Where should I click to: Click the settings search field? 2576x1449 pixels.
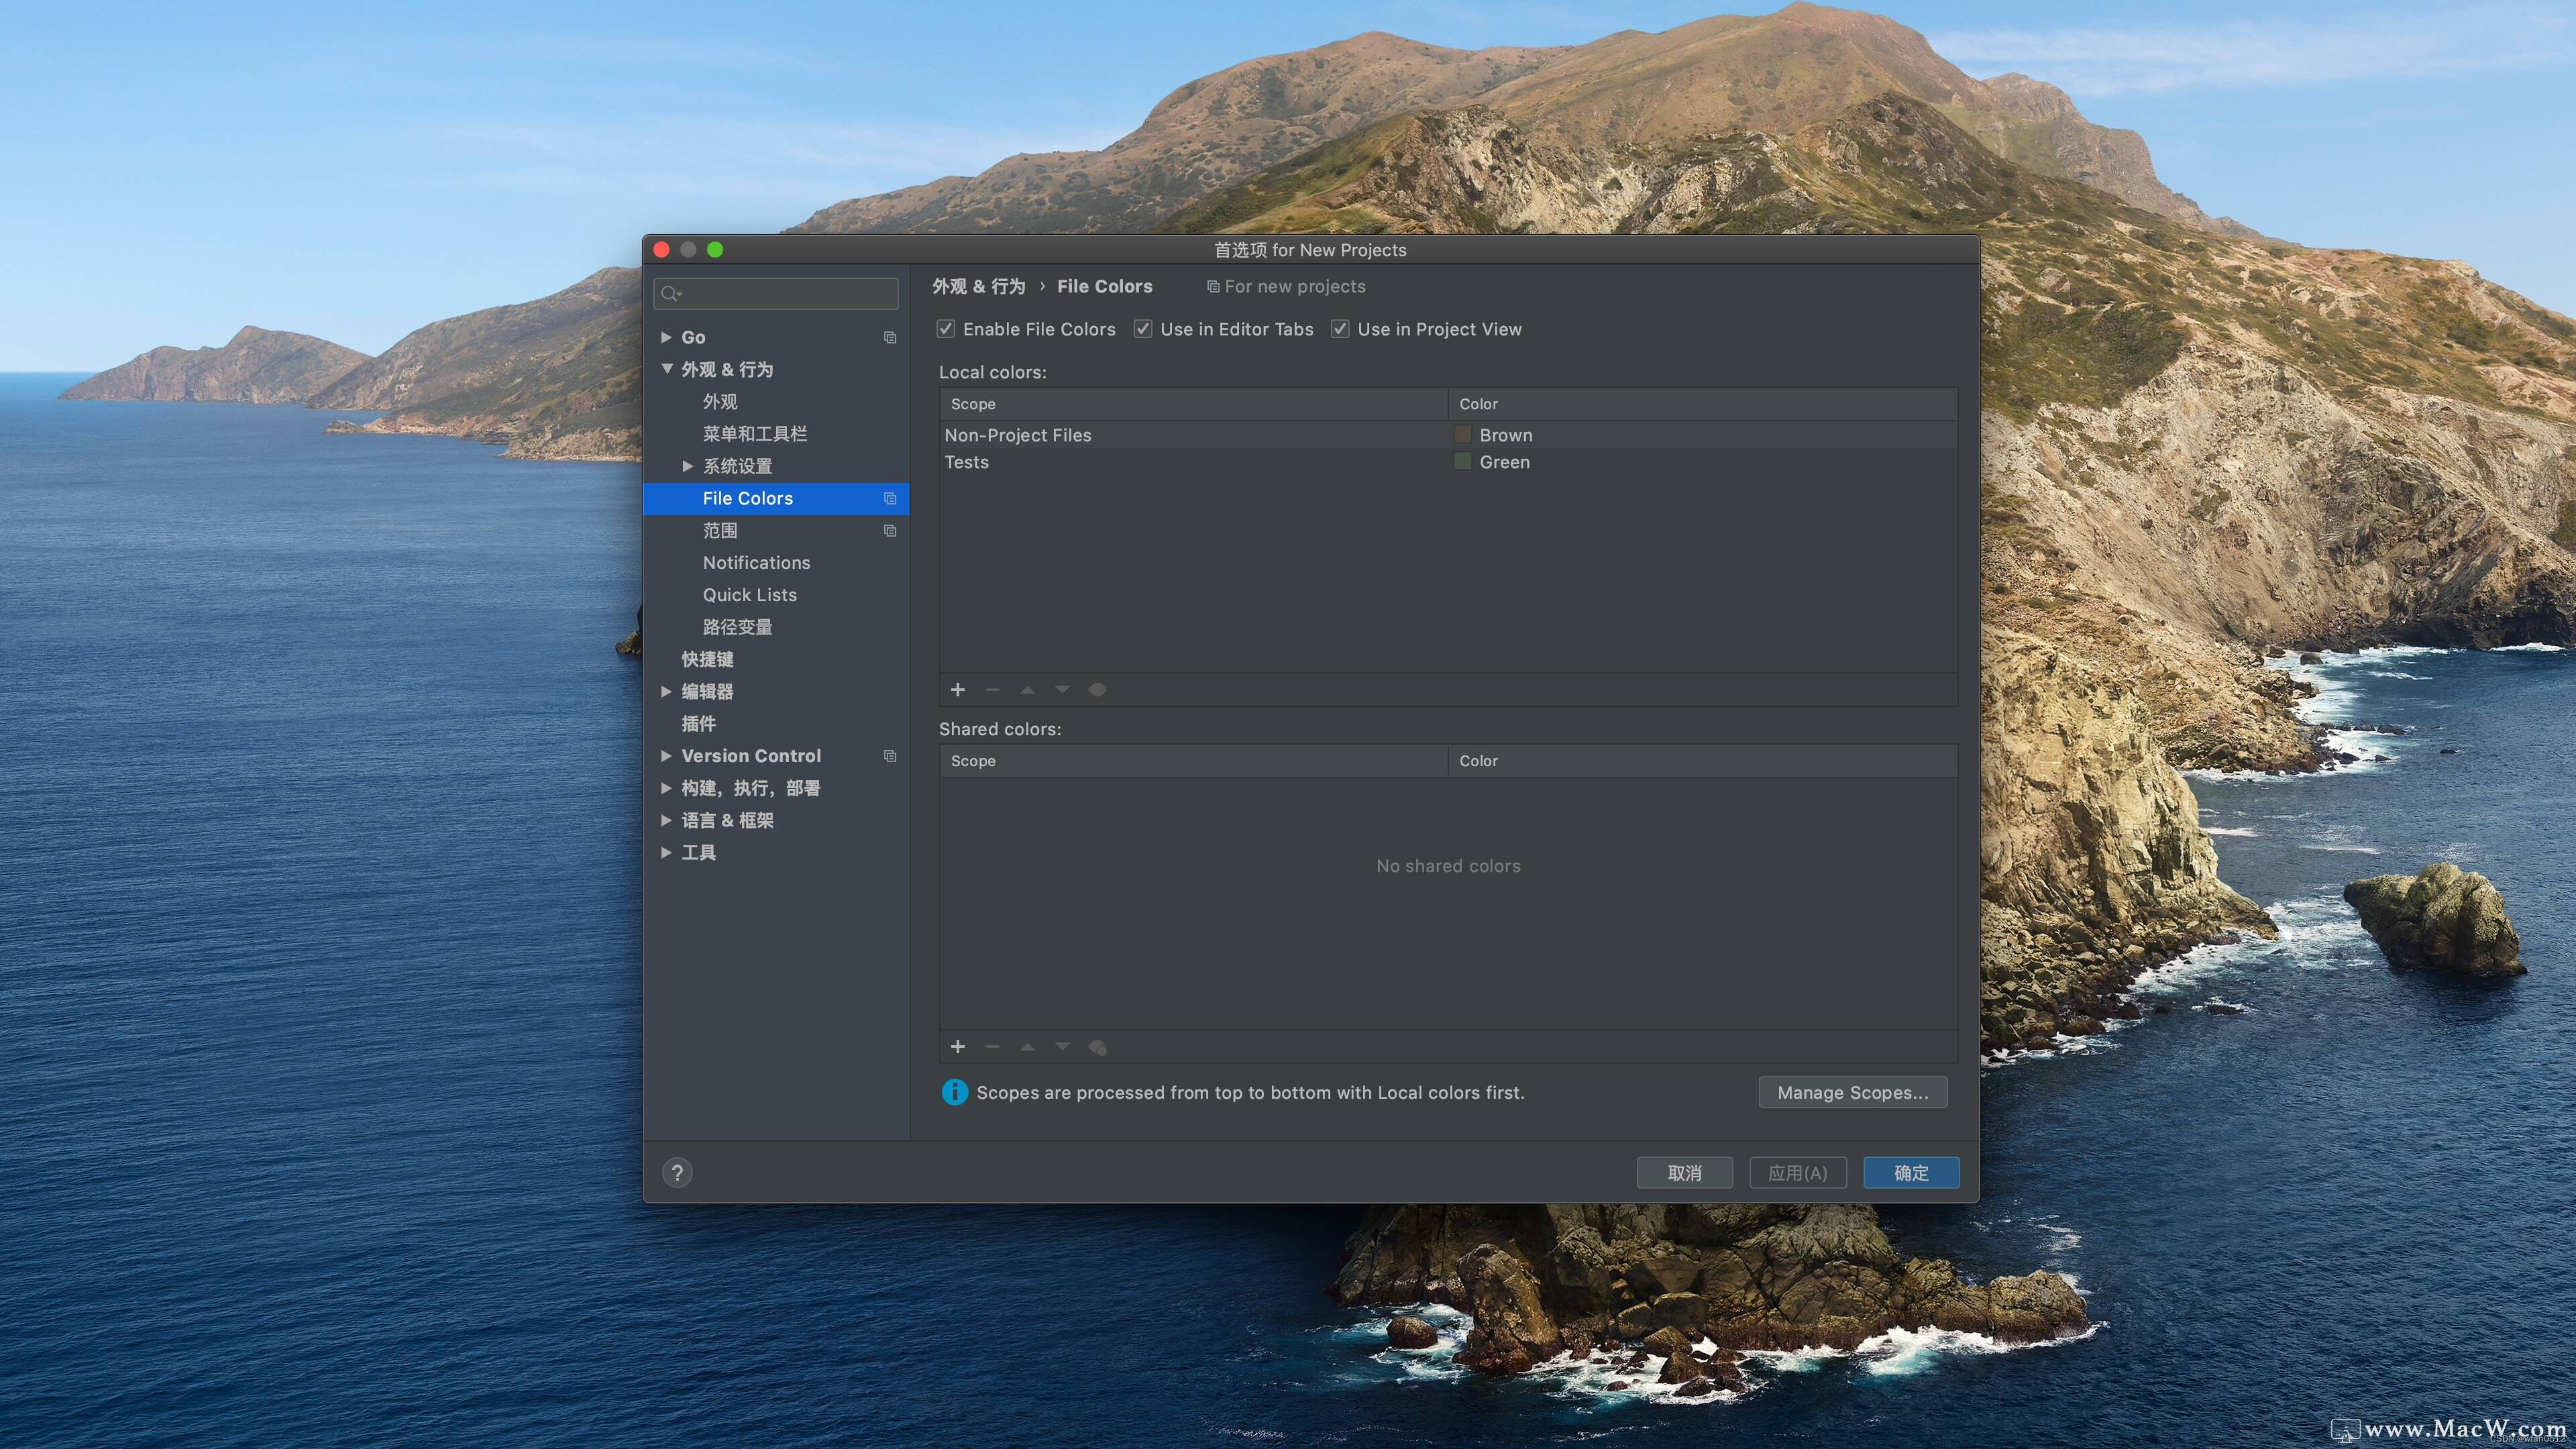pyautogui.click(x=776, y=293)
